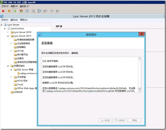Click the 边缘池 folder icon

tap(15, 59)
